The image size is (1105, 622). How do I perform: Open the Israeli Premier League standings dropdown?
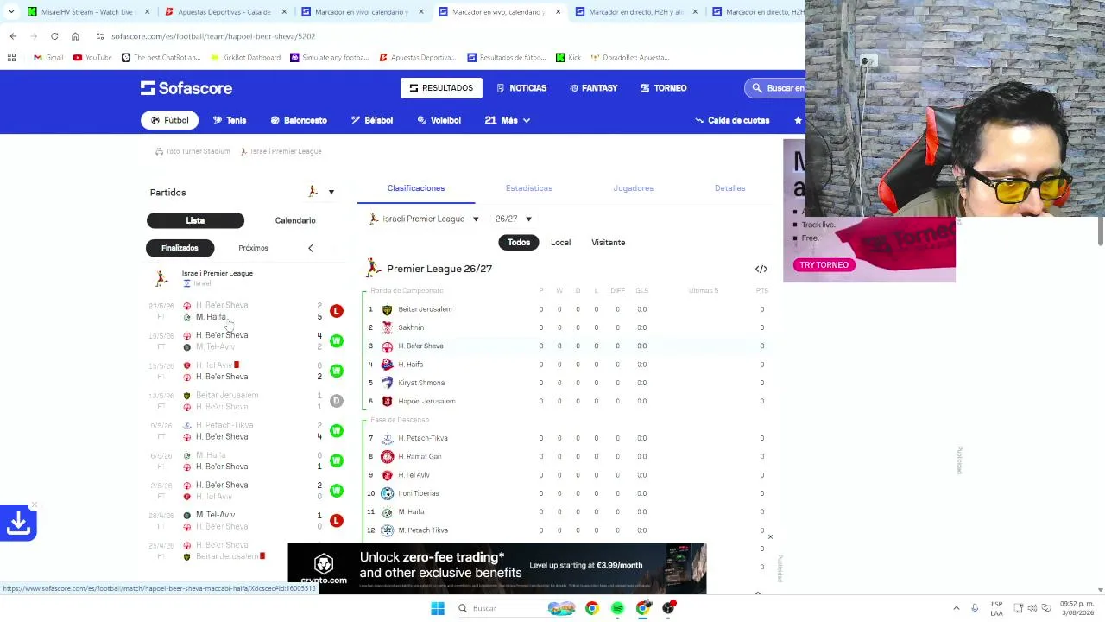point(423,219)
